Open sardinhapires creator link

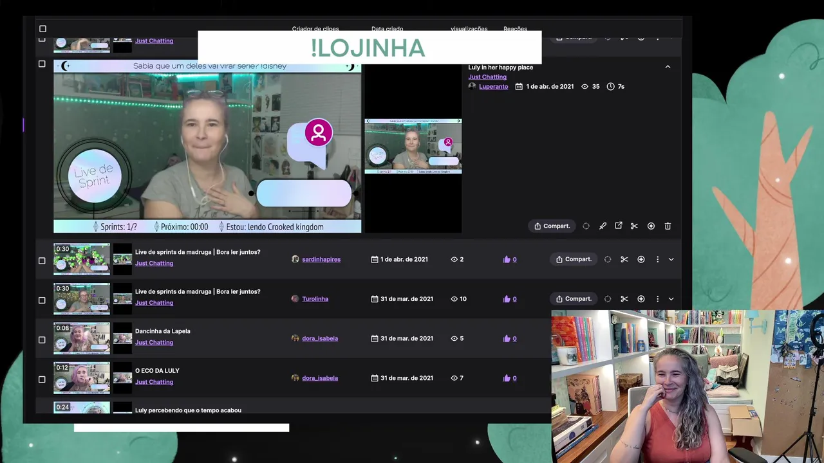(321, 259)
